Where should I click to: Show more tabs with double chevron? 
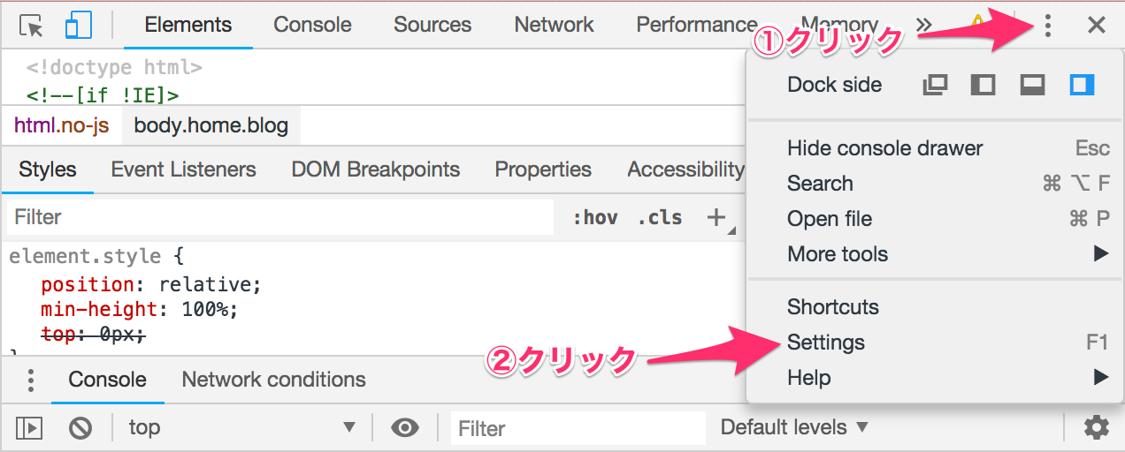coord(924,26)
